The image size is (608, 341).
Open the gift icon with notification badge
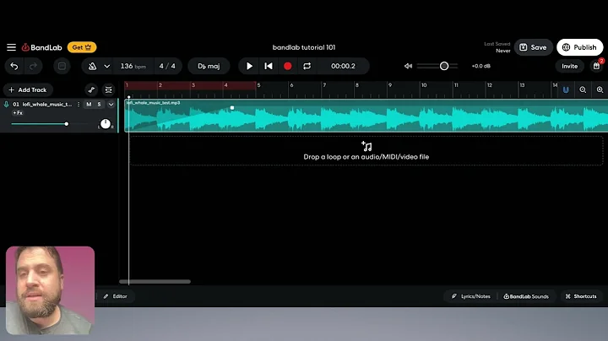(597, 66)
